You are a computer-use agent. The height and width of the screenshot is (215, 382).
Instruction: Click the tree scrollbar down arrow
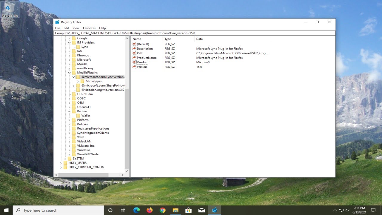[x=127, y=171]
